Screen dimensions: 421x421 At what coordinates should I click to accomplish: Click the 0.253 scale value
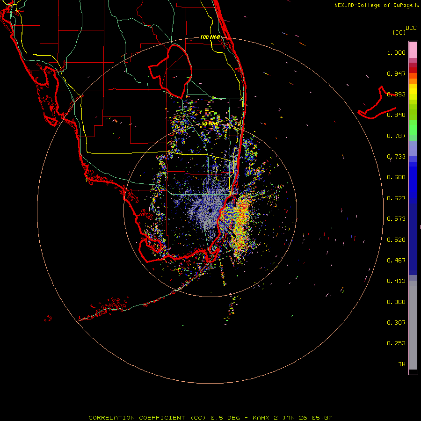[x=396, y=343]
